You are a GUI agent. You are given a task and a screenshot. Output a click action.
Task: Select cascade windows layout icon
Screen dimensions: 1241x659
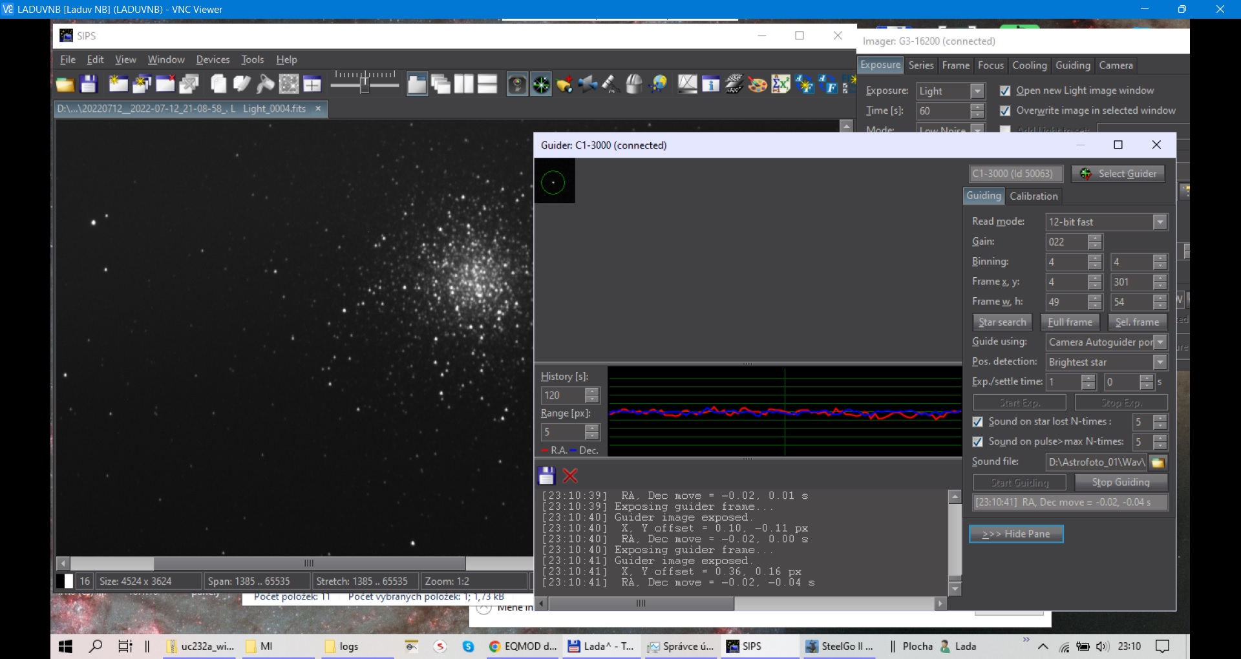pos(441,84)
